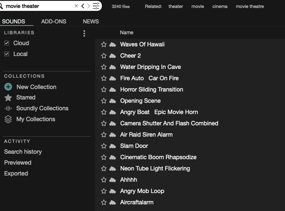Select the Opening Scene row
The width and height of the screenshot is (285, 211).
(190, 101)
